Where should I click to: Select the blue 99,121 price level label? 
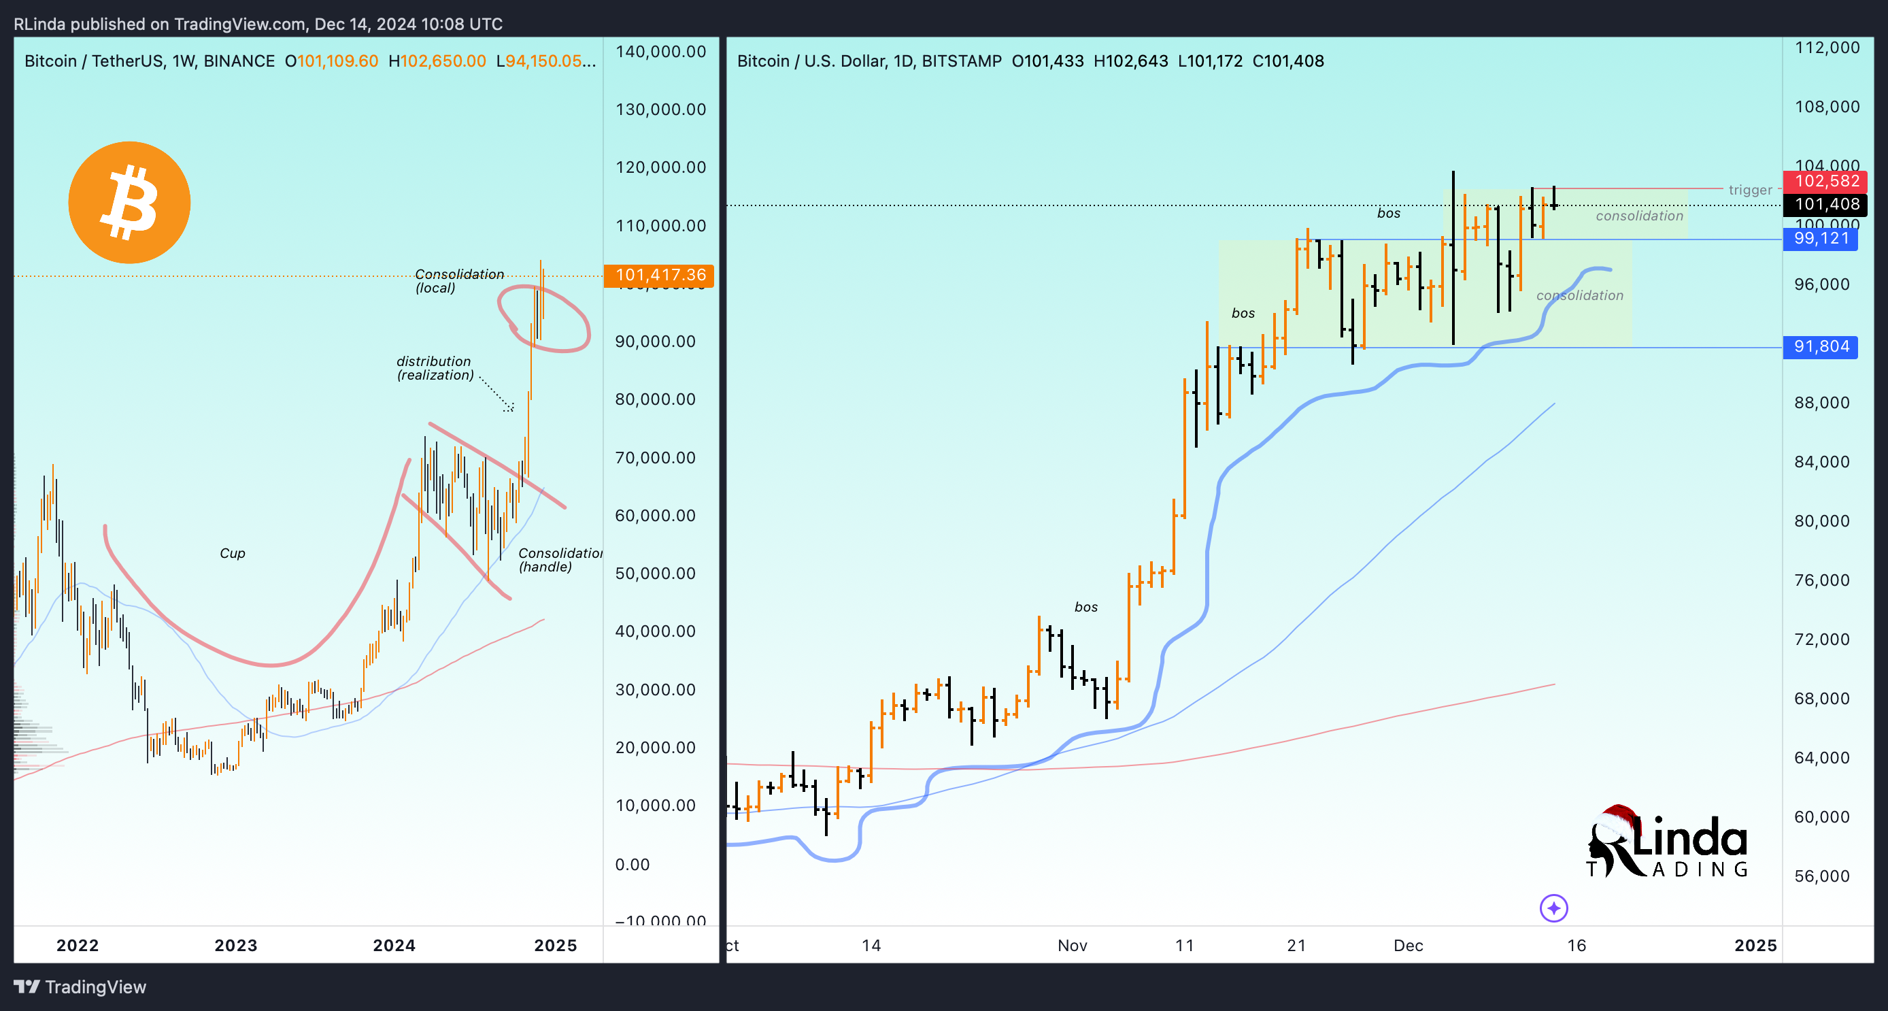point(1821,238)
